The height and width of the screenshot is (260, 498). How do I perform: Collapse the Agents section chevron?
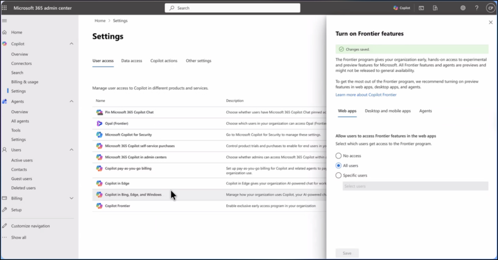tap(71, 101)
